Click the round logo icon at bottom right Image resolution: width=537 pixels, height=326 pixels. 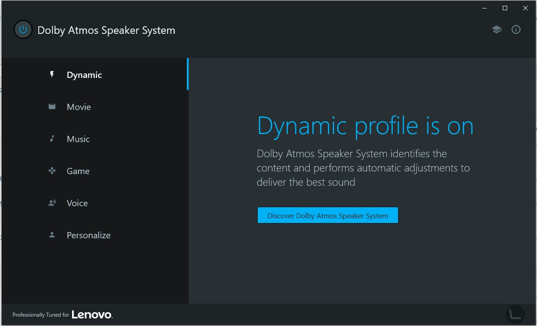tap(515, 314)
